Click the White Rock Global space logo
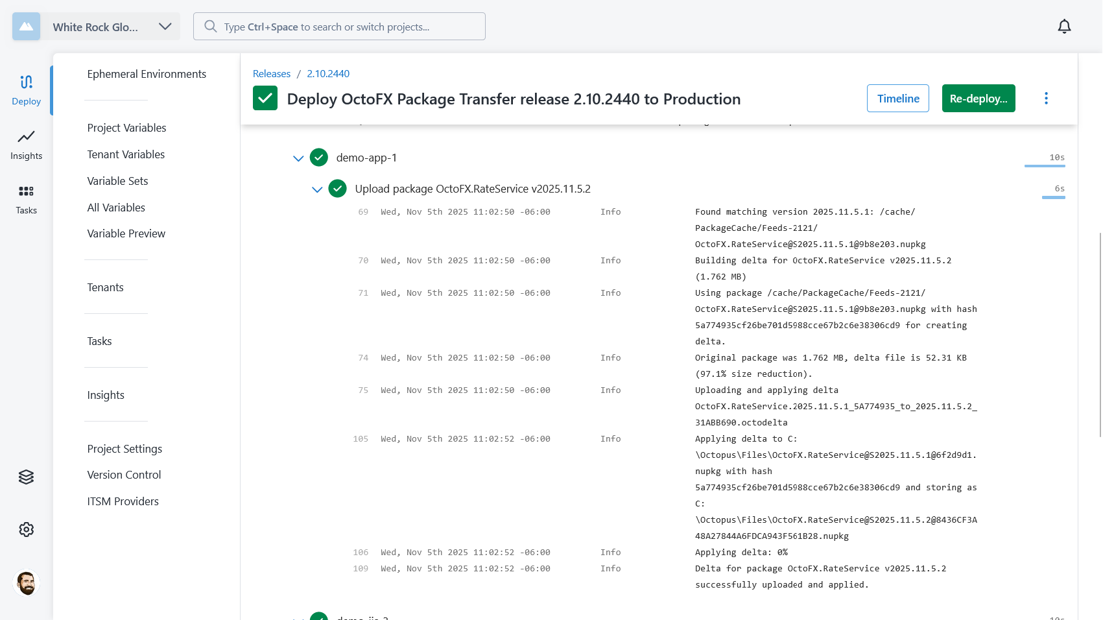Viewport: 1103px width, 620px height. coord(26,27)
